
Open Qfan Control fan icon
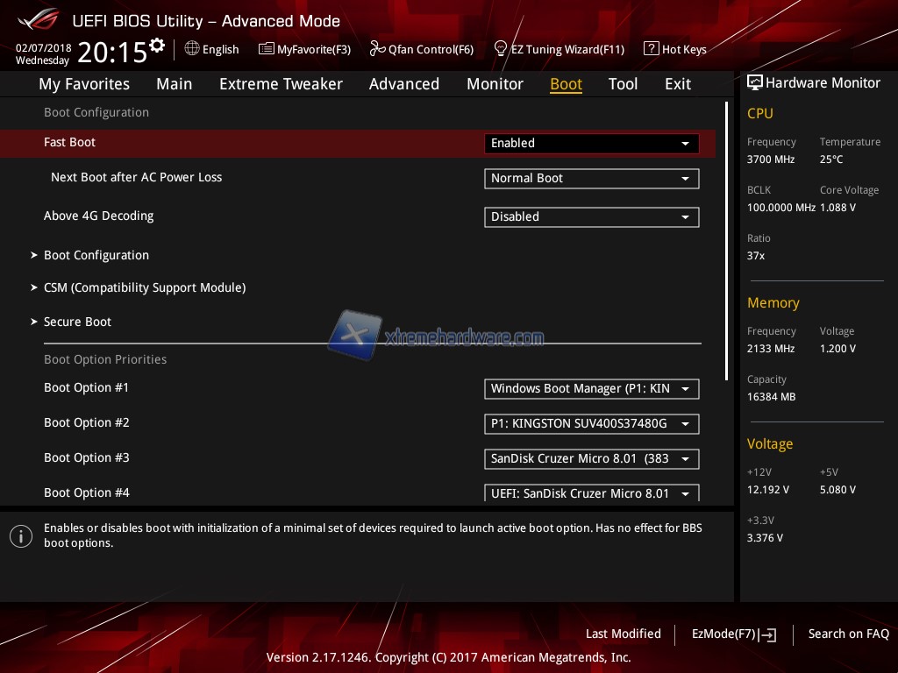point(378,49)
